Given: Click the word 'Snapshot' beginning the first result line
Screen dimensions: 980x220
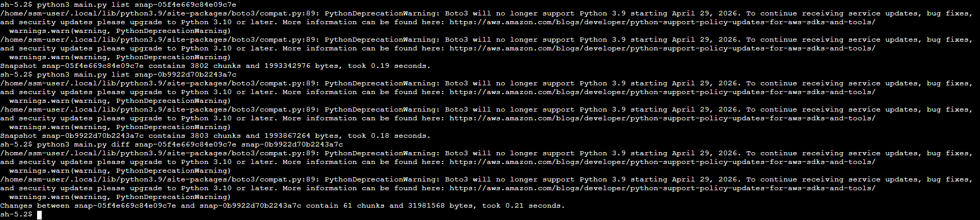Looking at the screenshot, I should point(19,66).
